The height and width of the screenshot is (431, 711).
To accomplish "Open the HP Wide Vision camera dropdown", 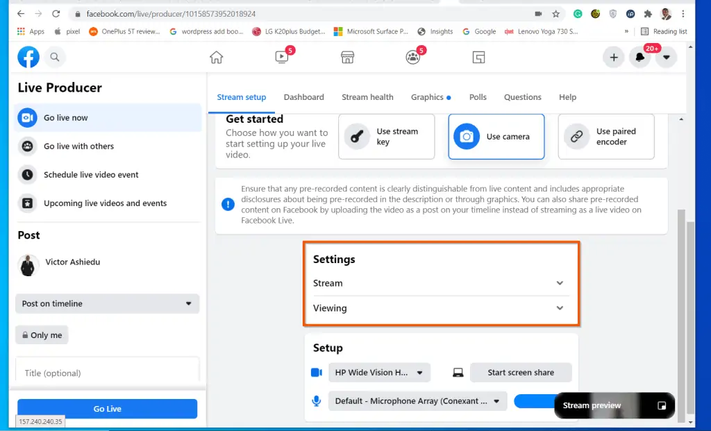I will (x=379, y=373).
